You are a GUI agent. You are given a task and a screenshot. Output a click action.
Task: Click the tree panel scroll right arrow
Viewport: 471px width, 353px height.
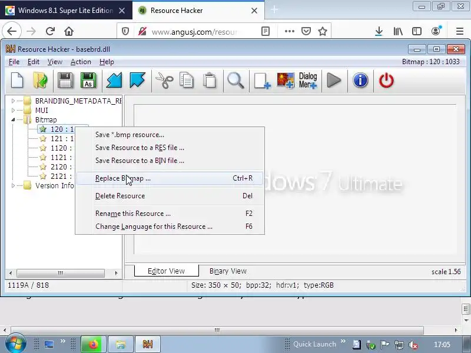(116, 273)
